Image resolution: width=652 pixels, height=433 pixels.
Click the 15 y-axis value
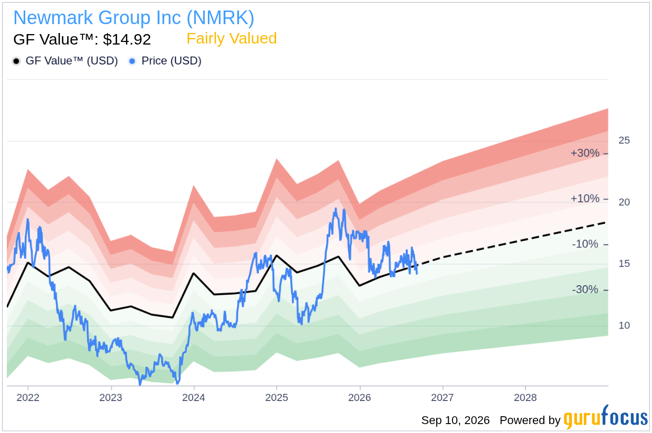click(624, 264)
